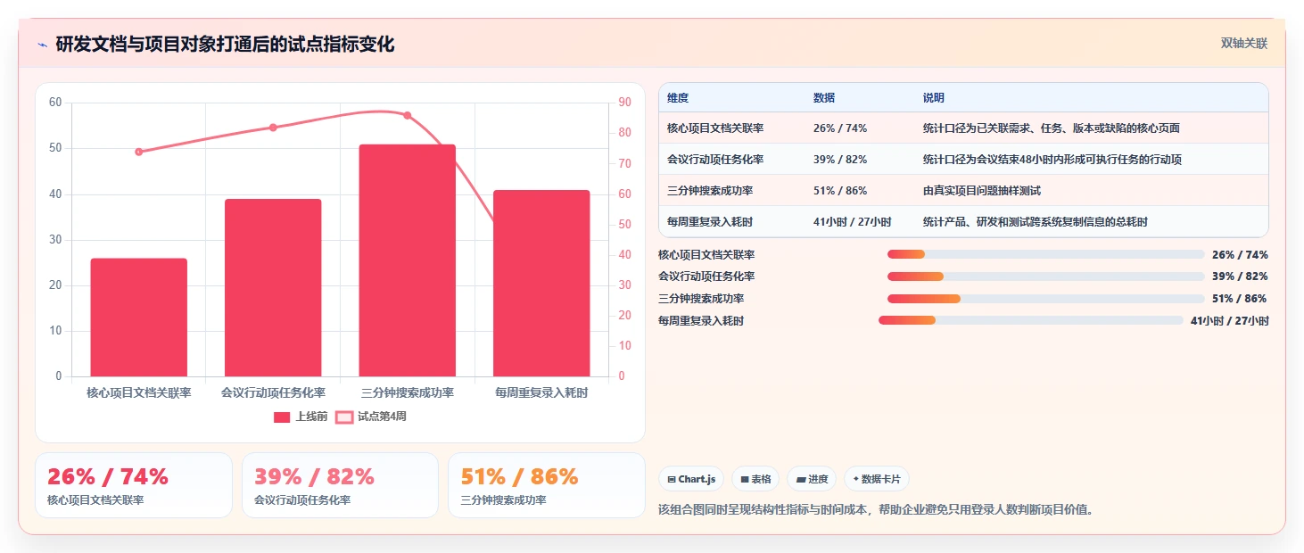Click the 三分钟搜索成功率 bar in the chart
1304x553 pixels.
(x=408, y=260)
